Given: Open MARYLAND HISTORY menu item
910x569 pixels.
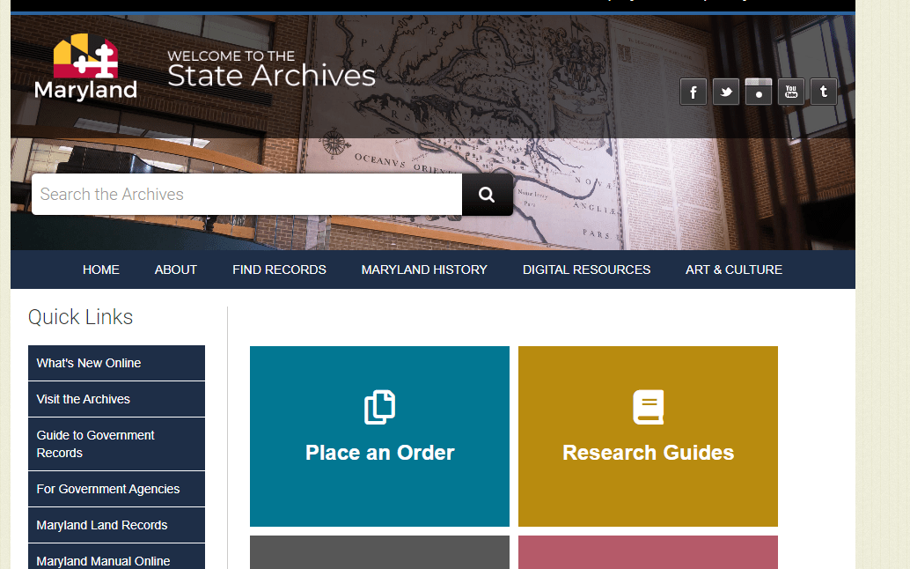Looking at the screenshot, I should 424,270.
